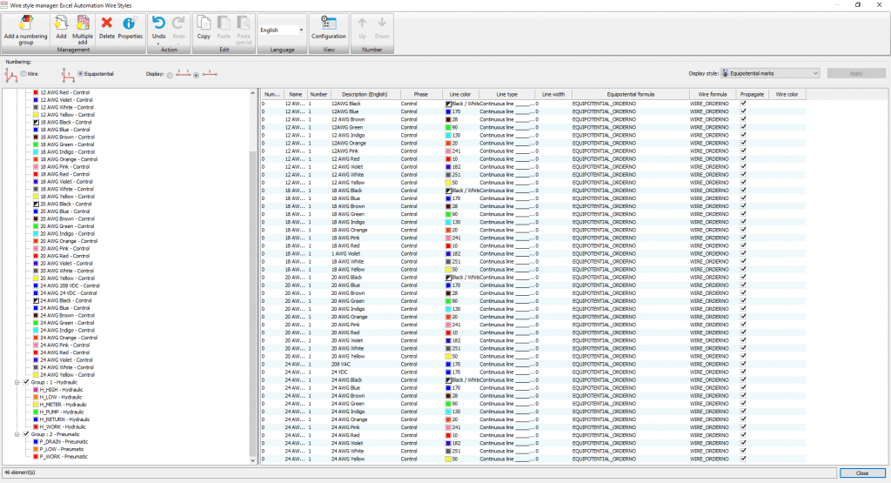Click the Wire color column header
The height and width of the screenshot is (483, 891).
point(787,94)
